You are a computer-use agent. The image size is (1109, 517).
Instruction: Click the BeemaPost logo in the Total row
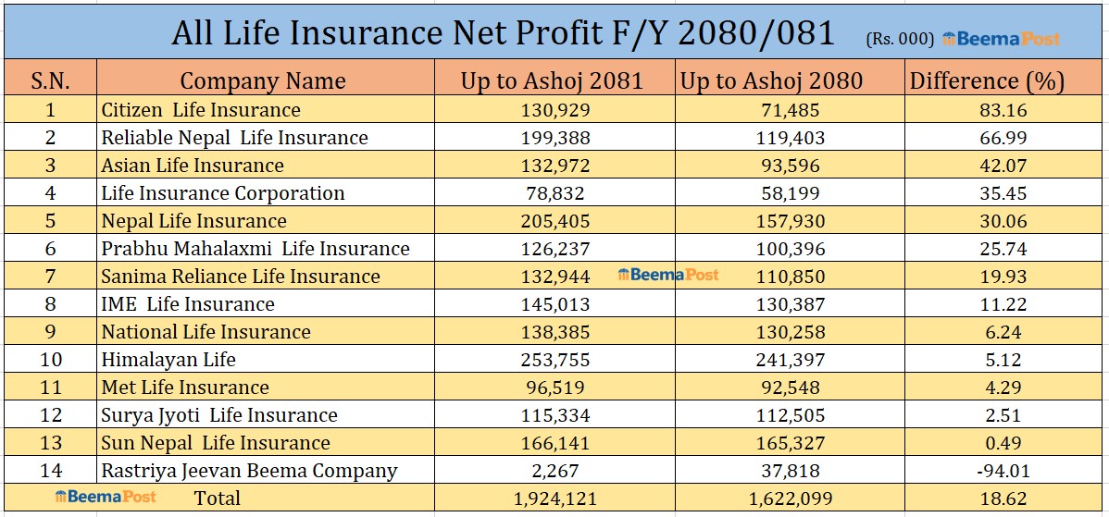(x=105, y=497)
